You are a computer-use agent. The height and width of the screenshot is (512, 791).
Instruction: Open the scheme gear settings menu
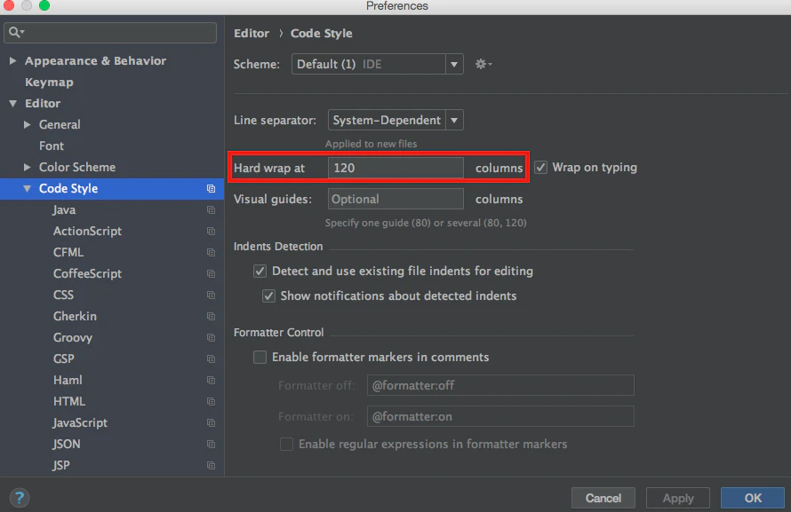[483, 64]
